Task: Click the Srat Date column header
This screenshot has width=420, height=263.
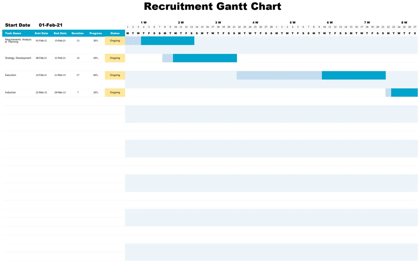Action: tap(41, 33)
